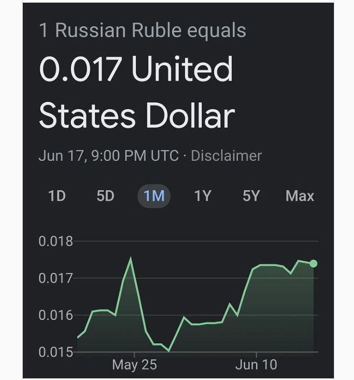The height and width of the screenshot is (380, 354).
Task: Click the "0.017 United" heading line
Action: pyautogui.click(x=136, y=69)
